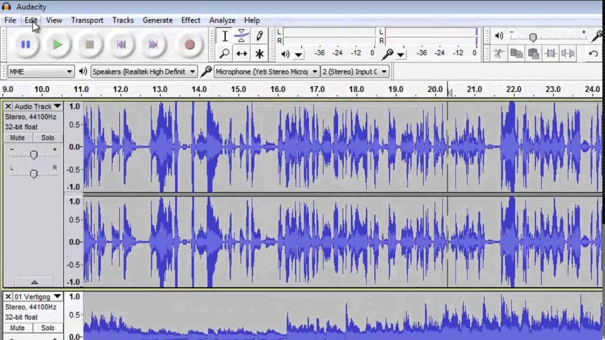605x340 pixels.
Task: Solo the Audio Track
Action: pos(48,138)
